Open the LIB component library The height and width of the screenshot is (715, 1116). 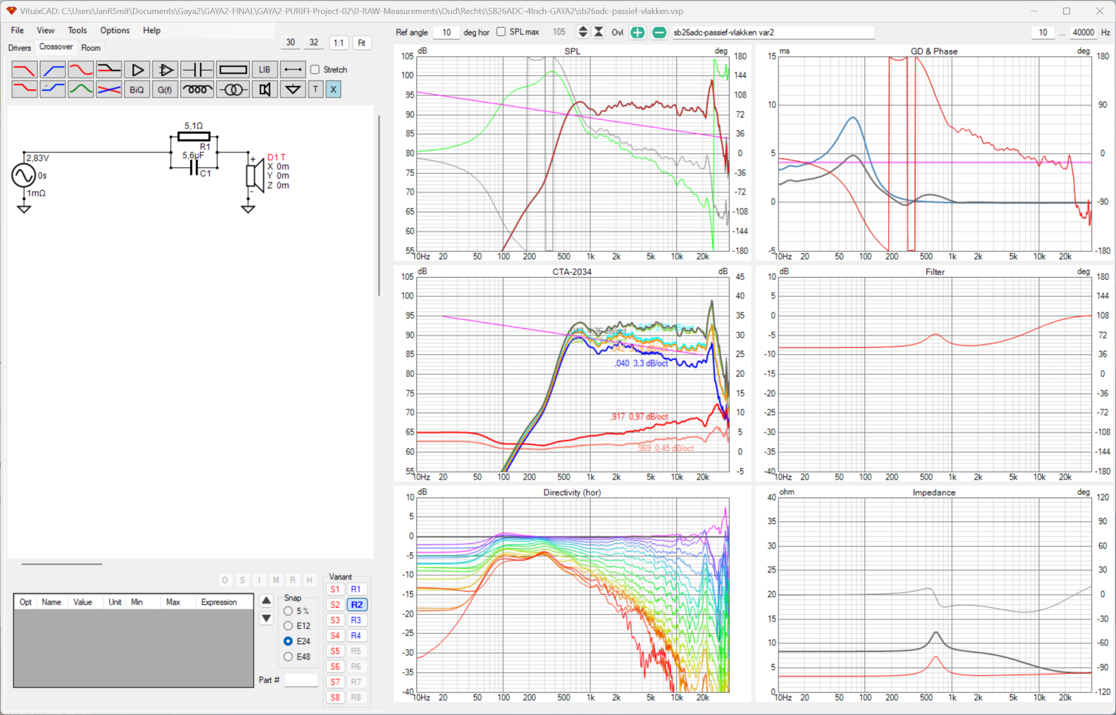click(x=264, y=70)
